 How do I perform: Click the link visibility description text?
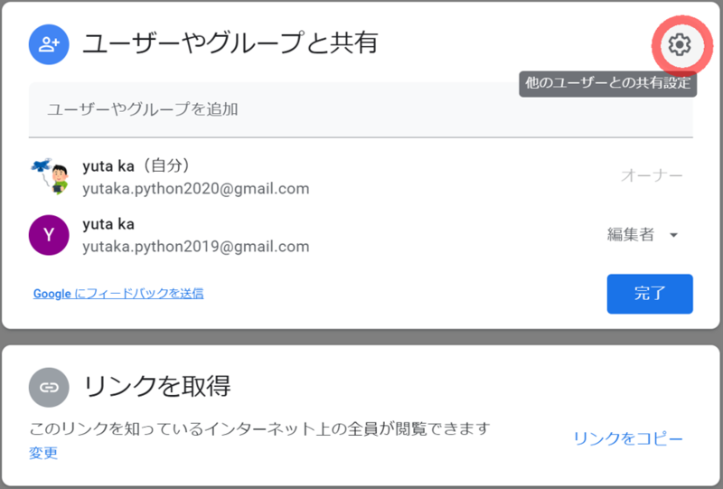coord(259,429)
